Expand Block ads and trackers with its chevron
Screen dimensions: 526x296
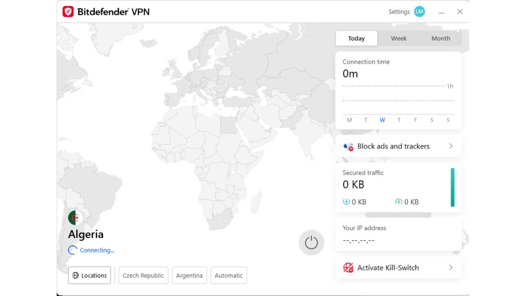tap(451, 146)
